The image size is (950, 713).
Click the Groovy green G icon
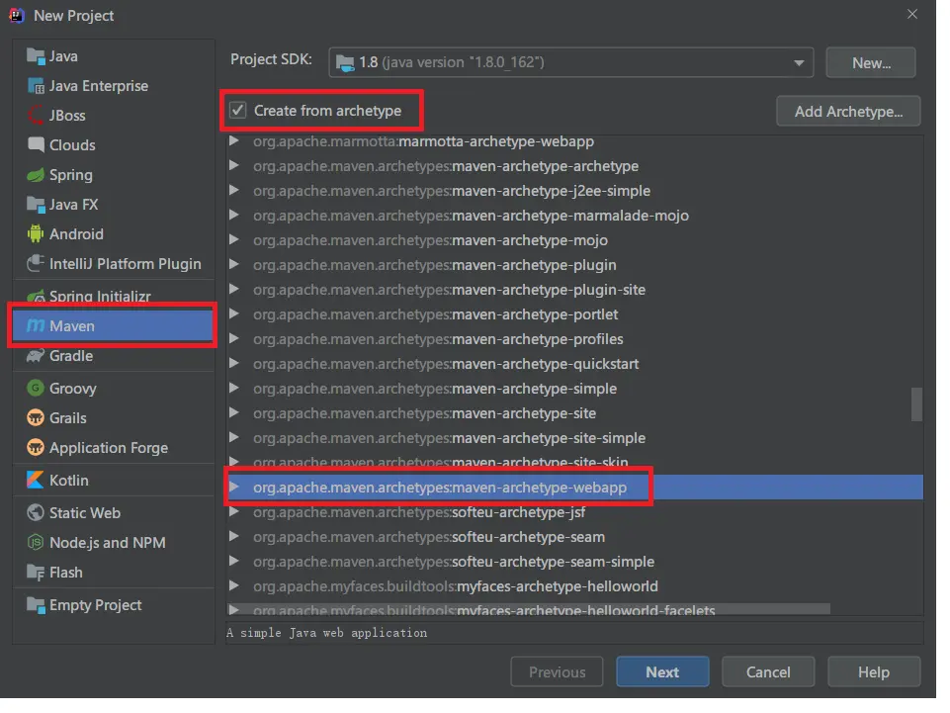tap(36, 390)
